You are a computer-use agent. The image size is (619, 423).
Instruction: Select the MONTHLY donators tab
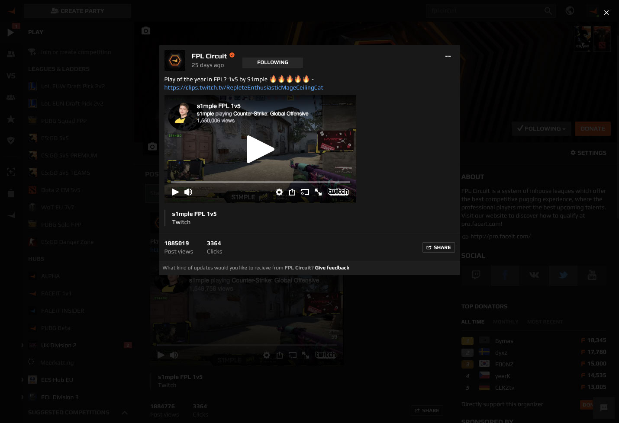(x=506, y=322)
